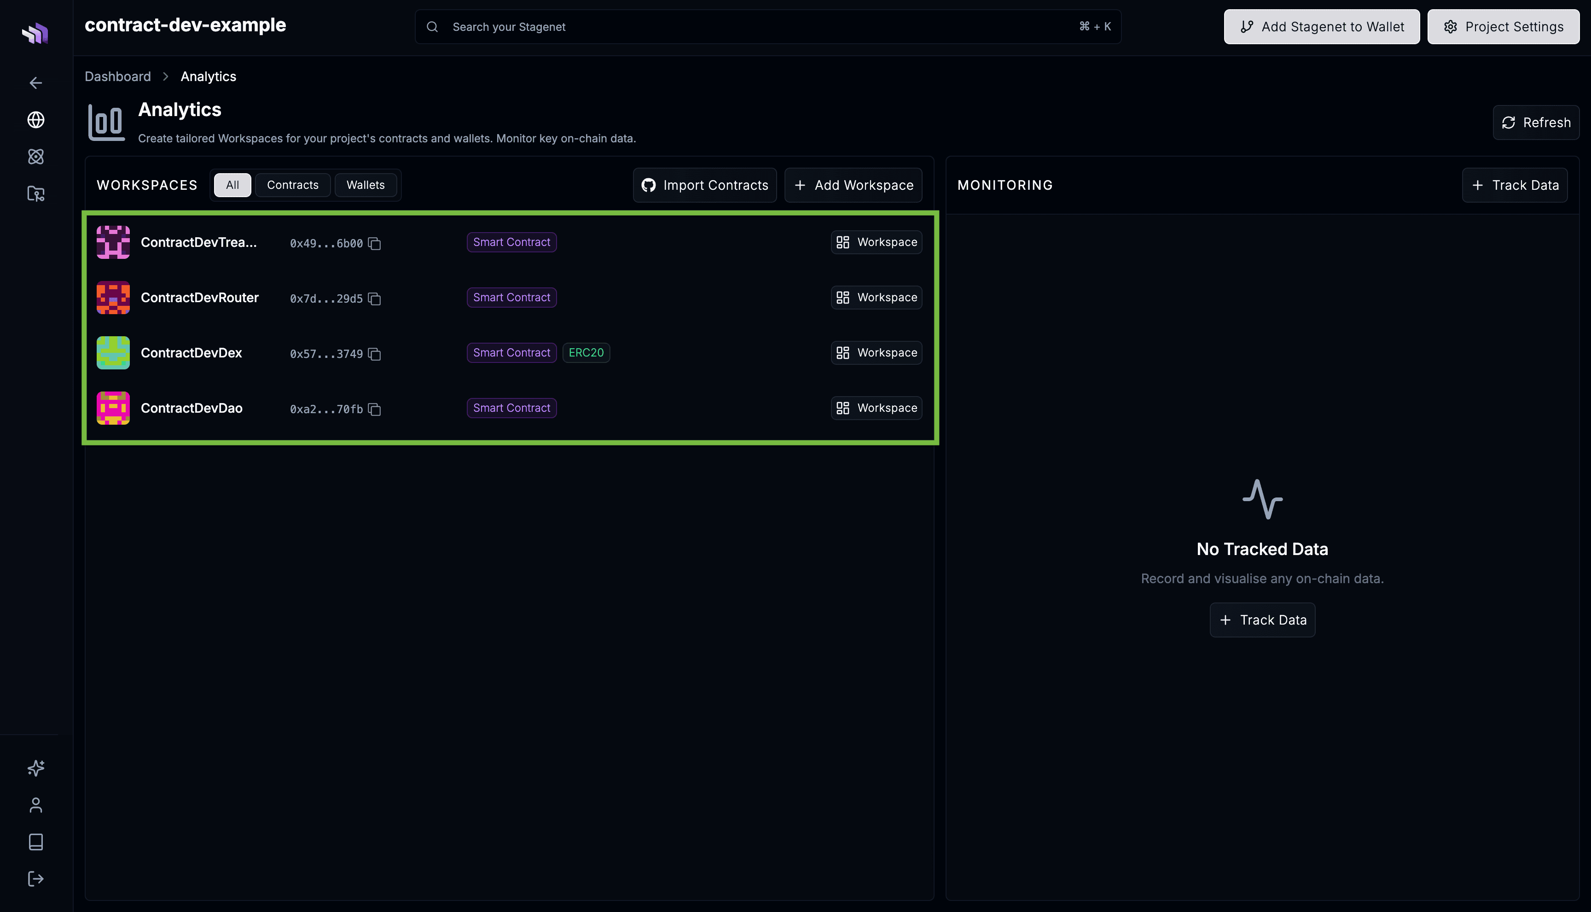Go to Dashboard breadcrumb
Screen dimensions: 1591x912
click(118, 76)
